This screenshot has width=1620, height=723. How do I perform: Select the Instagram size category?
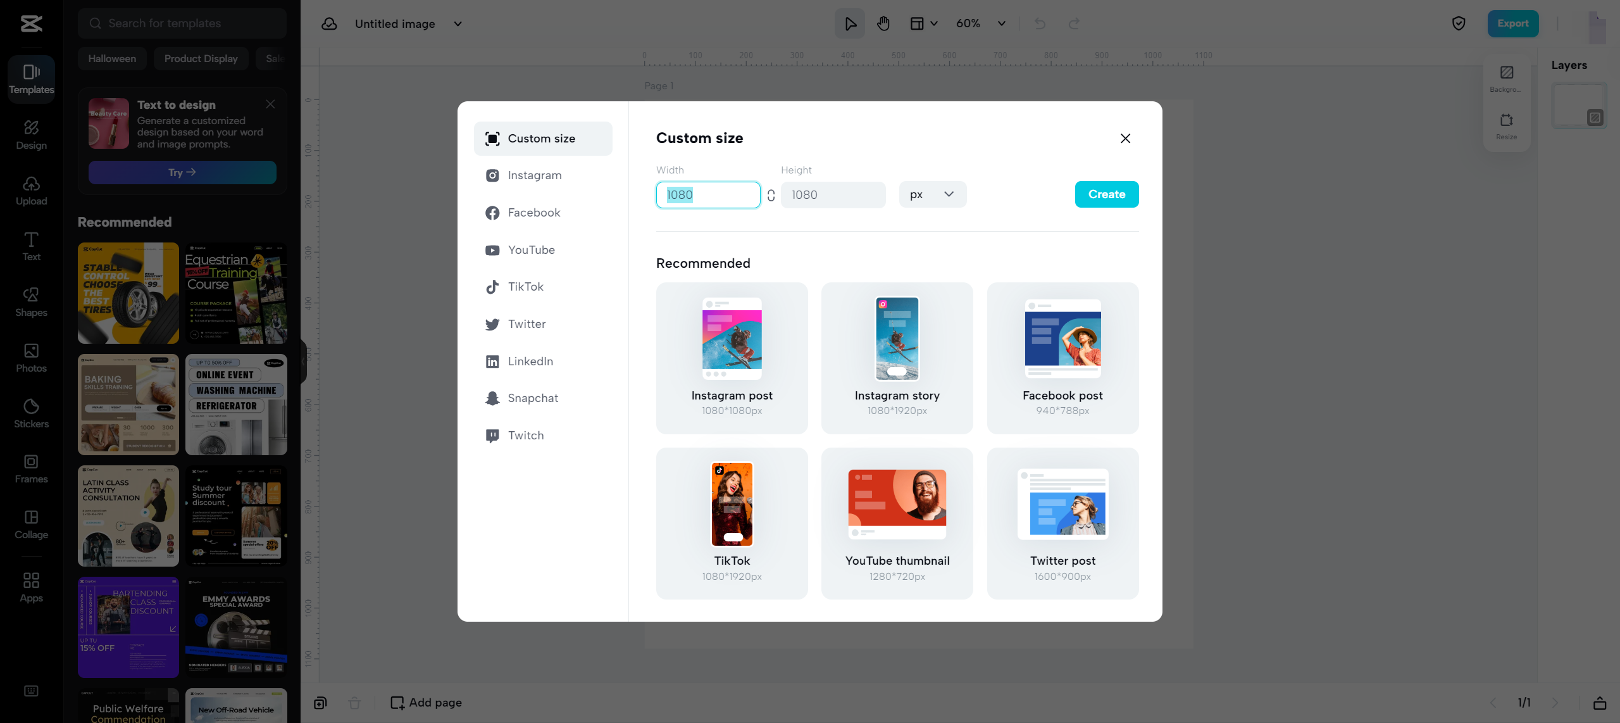pos(534,175)
